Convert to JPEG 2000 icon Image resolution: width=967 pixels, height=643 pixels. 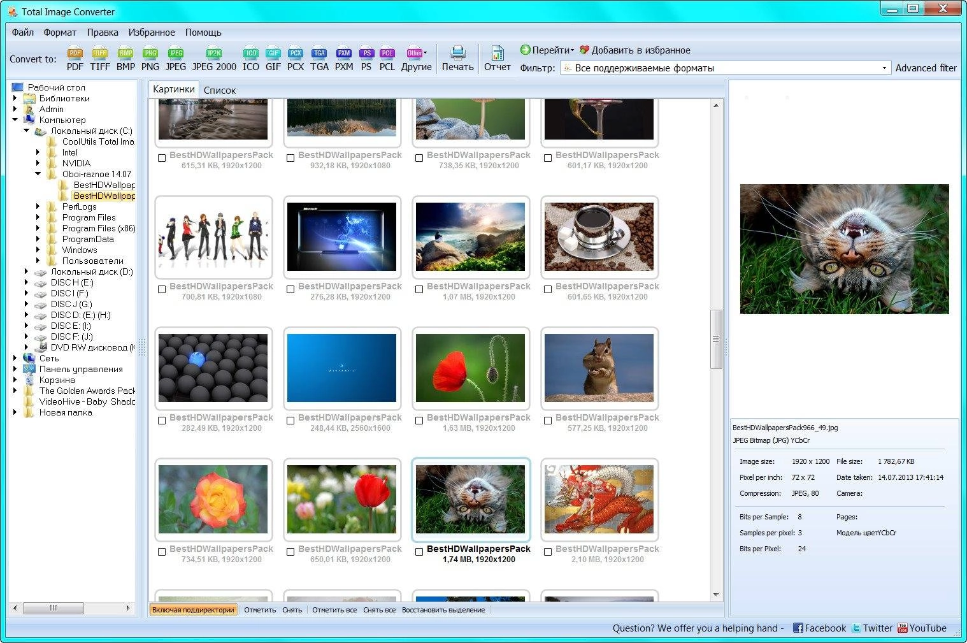tap(214, 54)
